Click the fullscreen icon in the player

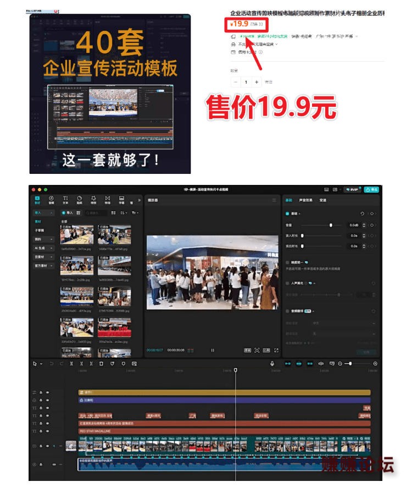(x=276, y=350)
